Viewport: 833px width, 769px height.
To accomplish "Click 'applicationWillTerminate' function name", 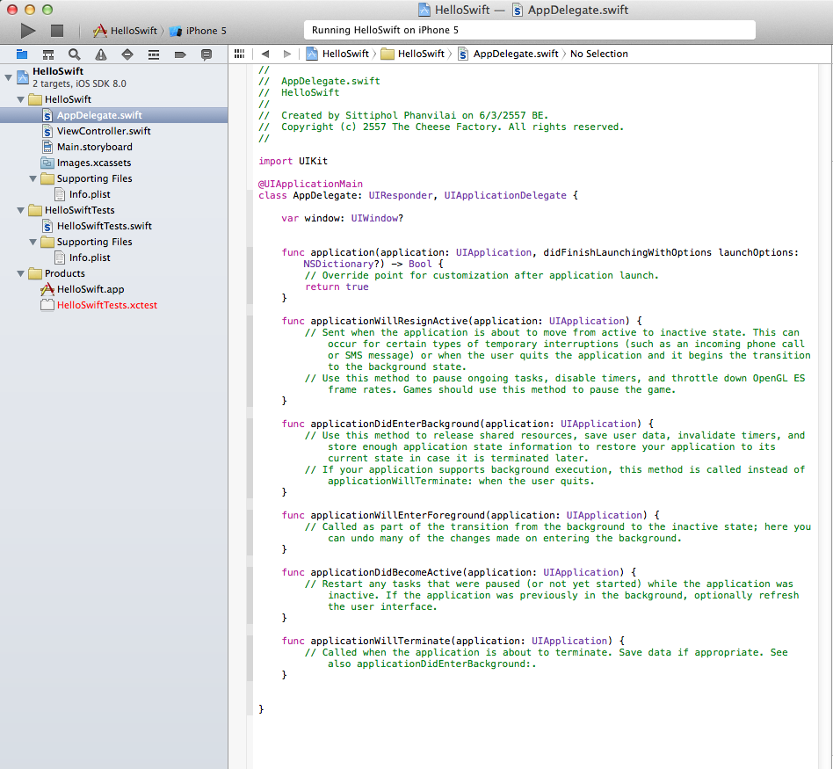I will 380,641.
